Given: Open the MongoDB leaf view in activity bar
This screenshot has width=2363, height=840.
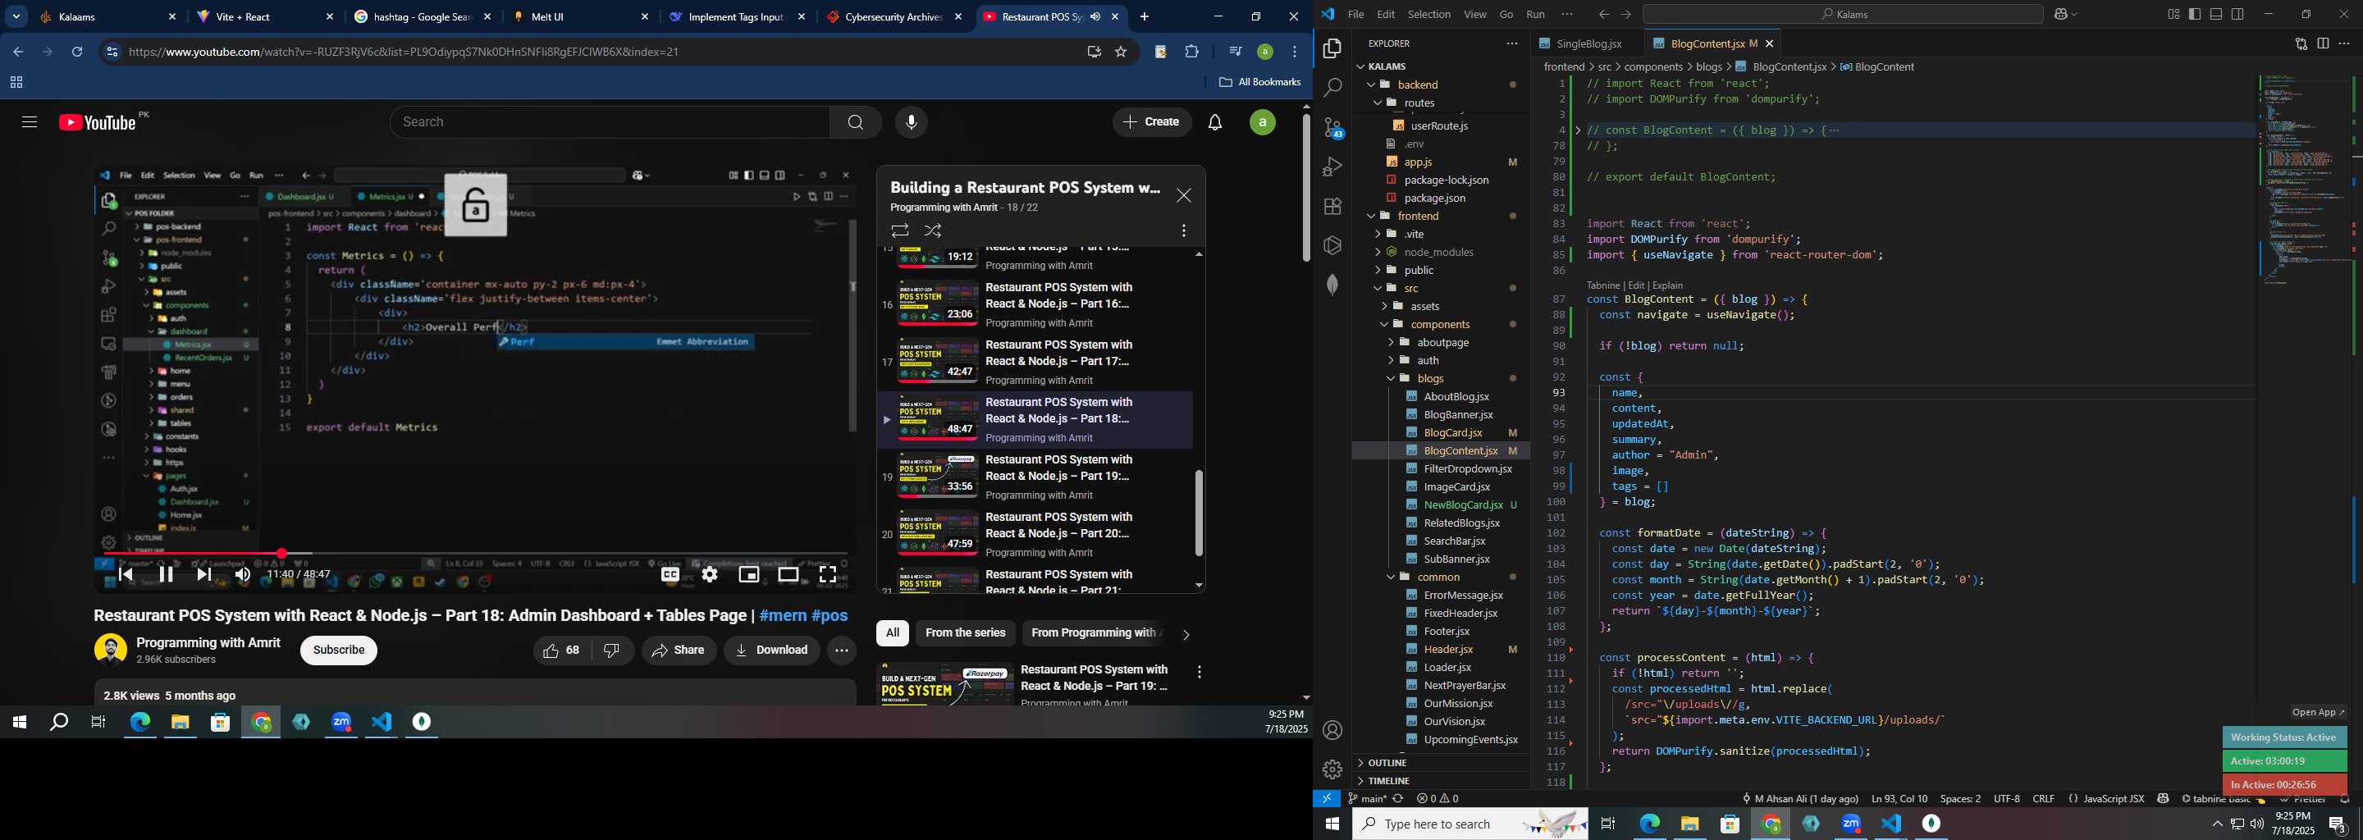Looking at the screenshot, I should 1332,285.
